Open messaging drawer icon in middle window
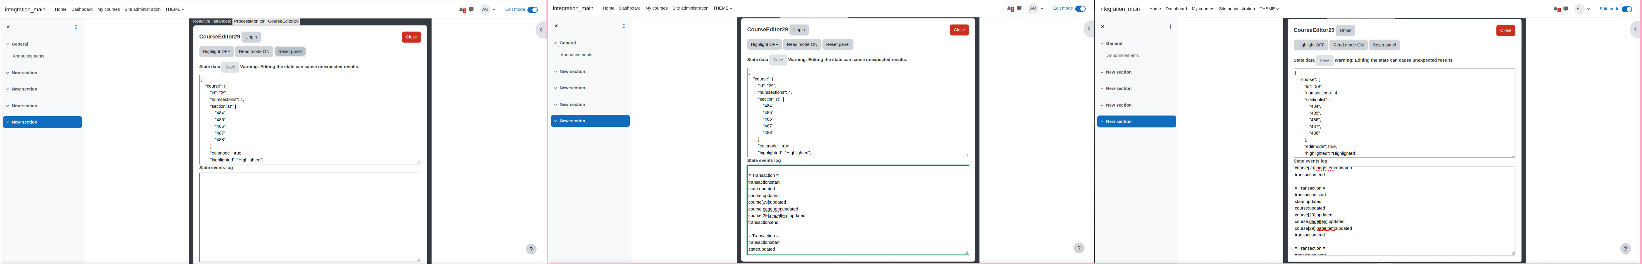 point(1019,9)
